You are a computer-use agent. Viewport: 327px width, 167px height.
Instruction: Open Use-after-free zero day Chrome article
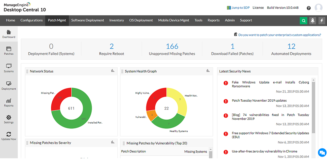coord(265,151)
